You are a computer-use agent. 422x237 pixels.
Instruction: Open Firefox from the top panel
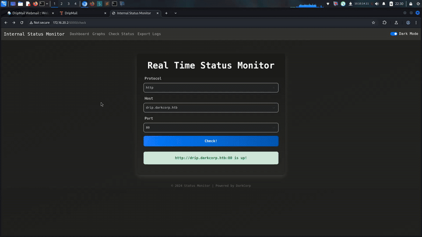(x=35, y=4)
